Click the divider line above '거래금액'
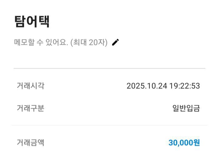 click(109, 125)
